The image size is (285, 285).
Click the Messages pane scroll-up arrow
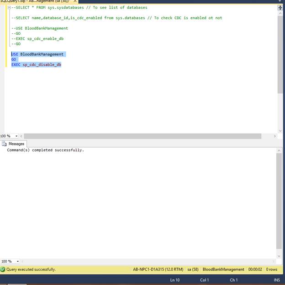(279, 151)
